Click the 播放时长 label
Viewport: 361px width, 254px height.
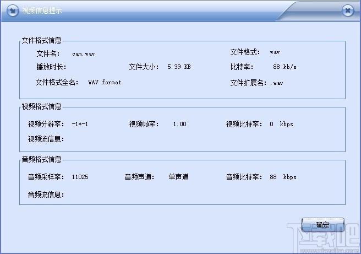click(x=51, y=67)
